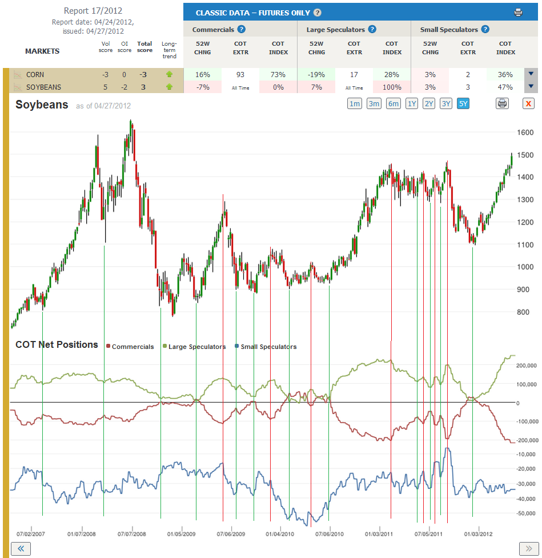
Task: Toggle Small Speculators legend series
Action: [x=266, y=347]
